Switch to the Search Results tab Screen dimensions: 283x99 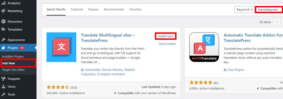(x=56, y=9)
